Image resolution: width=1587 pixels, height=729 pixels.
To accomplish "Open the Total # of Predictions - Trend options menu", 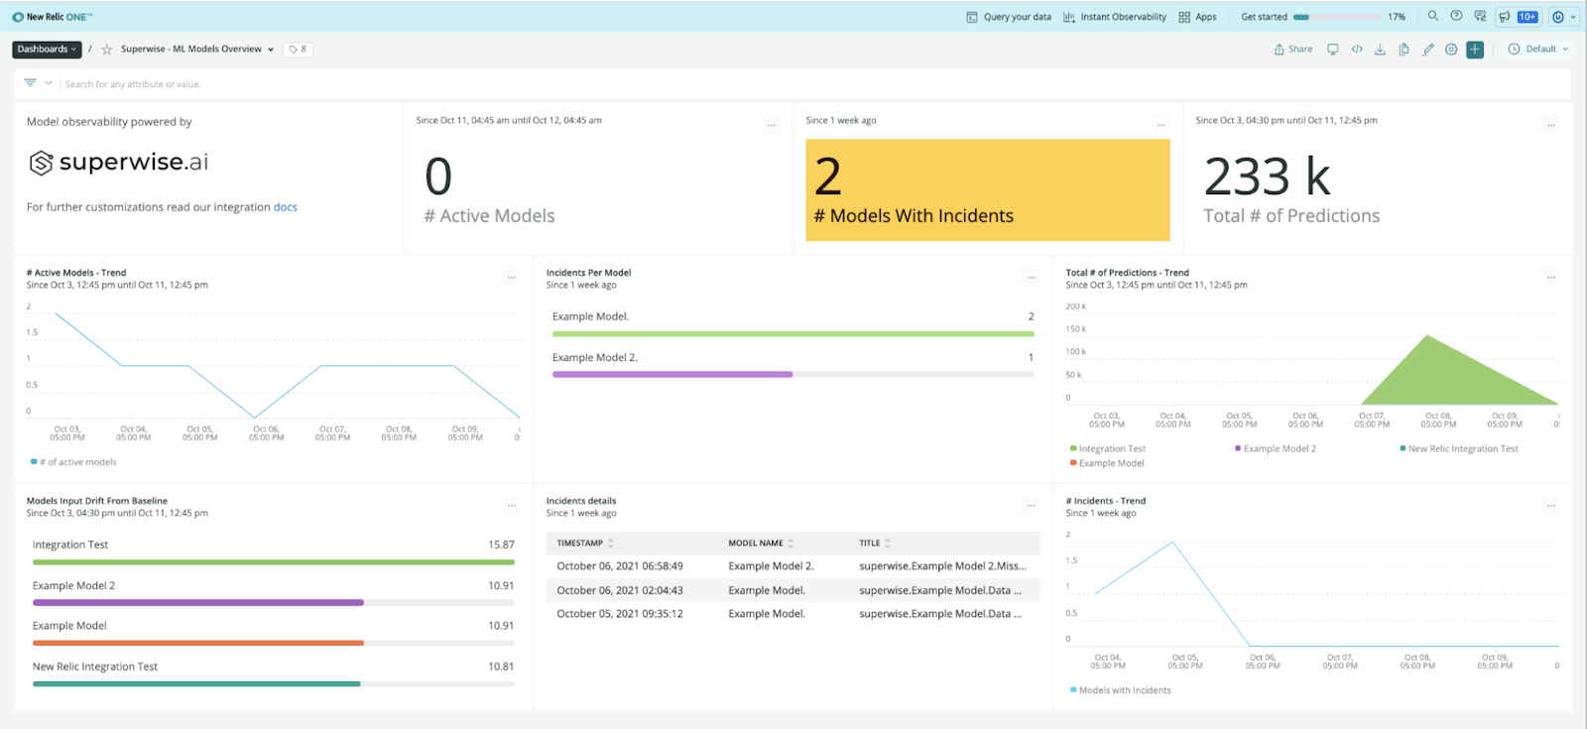I will click(x=1551, y=278).
